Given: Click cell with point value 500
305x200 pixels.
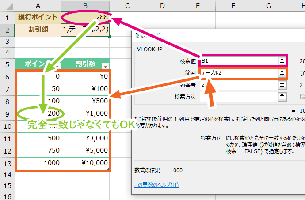Looking at the screenshot, I should point(38,139).
